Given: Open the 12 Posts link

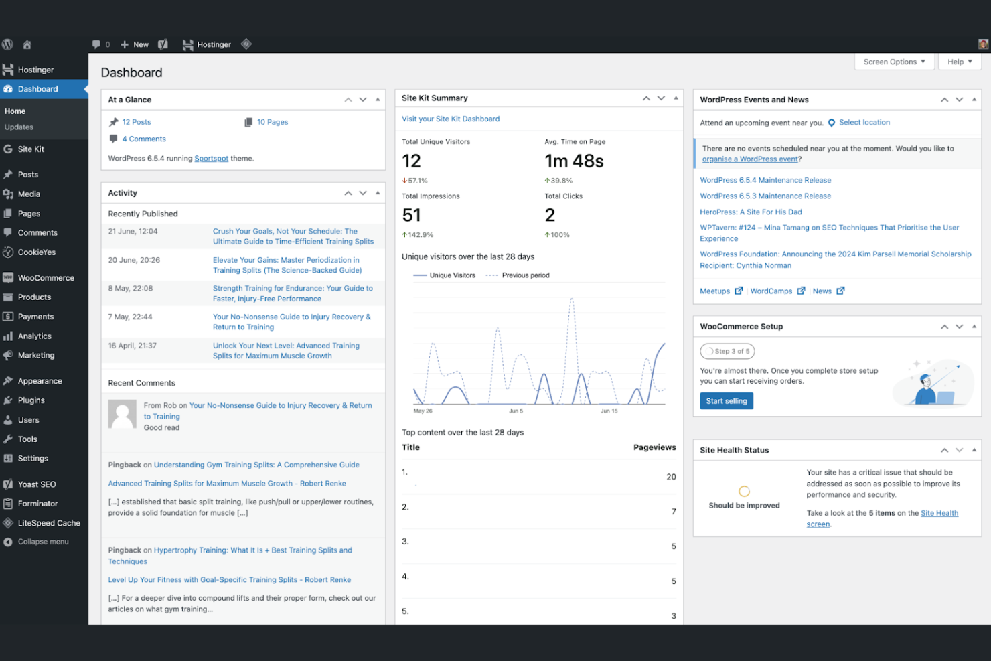Looking at the screenshot, I should coord(137,122).
